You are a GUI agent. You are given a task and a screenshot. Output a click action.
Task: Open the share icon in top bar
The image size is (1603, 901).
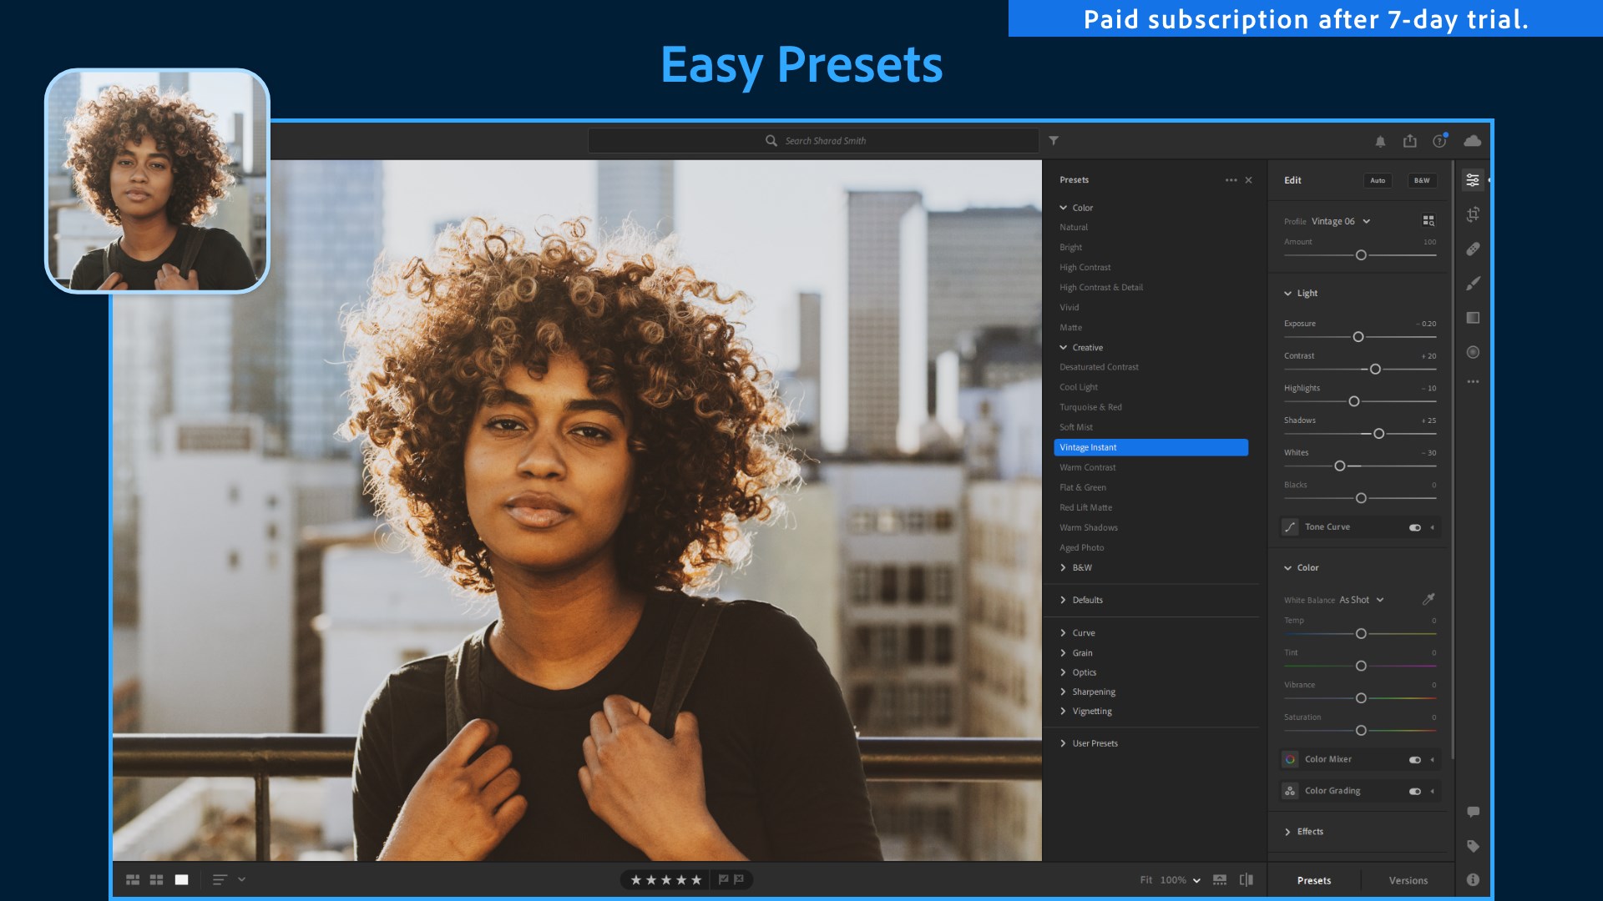coord(1410,141)
